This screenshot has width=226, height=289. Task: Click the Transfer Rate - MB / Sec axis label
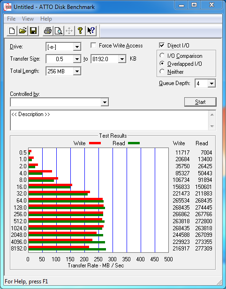click(96, 266)
